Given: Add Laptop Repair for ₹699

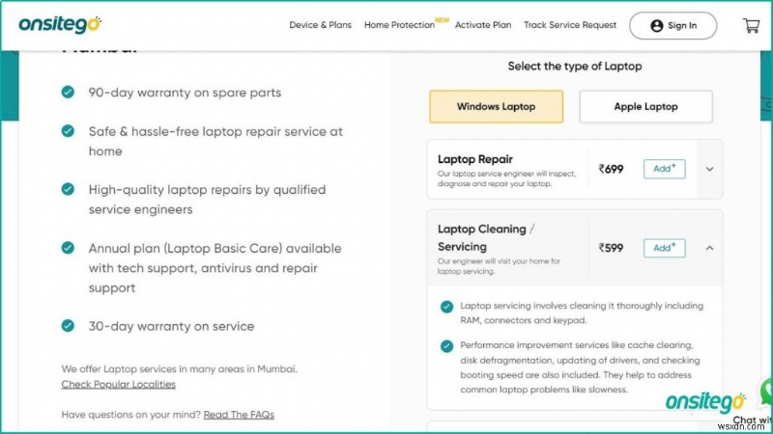Looking at the screenshot, I should [x=664, y=169].
